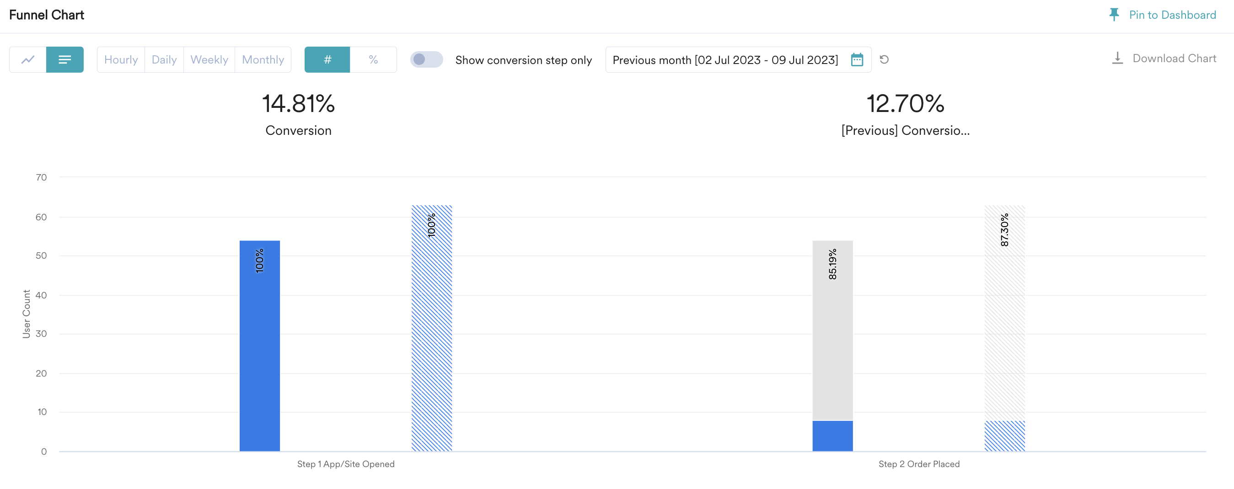
Task: Choose Weekly granularity
Action: tap(209, 60)
